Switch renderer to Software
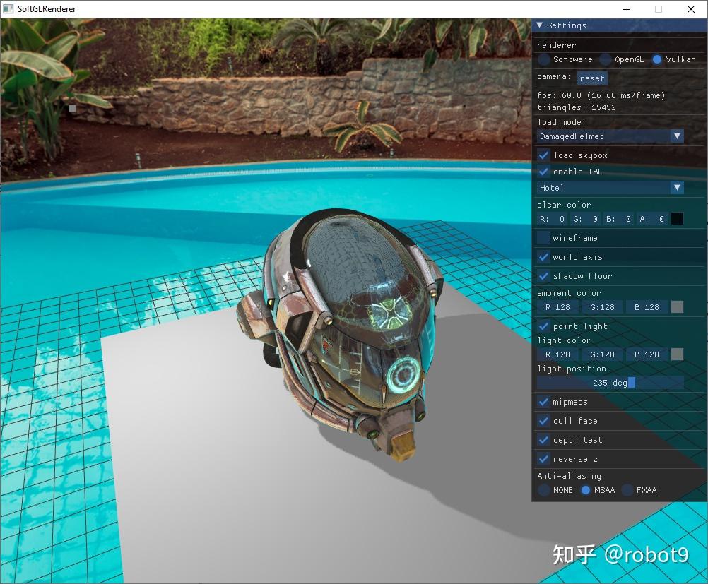The width and height of the screenshot is (708, 584). click(x=545, y=60)
